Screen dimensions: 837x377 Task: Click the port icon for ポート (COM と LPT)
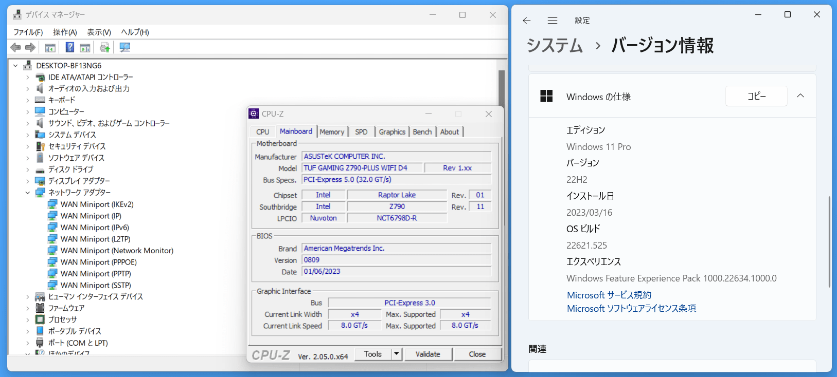40,343
